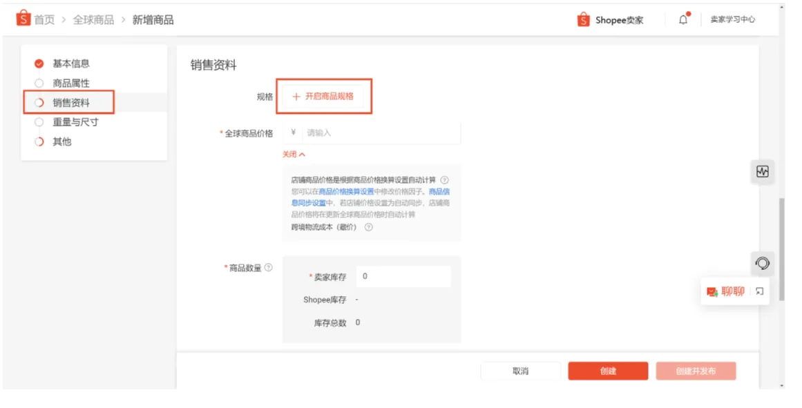Click the 卖家库存 input field

(403, 276)
